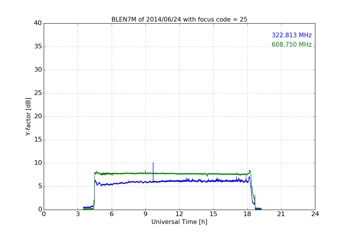
Task: Click the Universal Time [h] axis label
Action: 179,222
